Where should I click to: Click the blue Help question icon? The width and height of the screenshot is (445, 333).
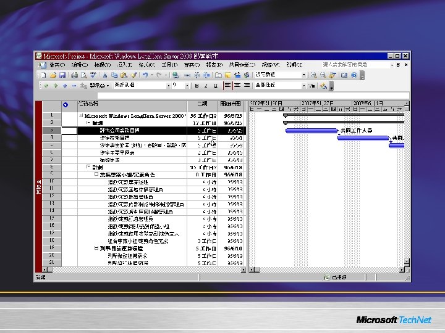point(354,75)
